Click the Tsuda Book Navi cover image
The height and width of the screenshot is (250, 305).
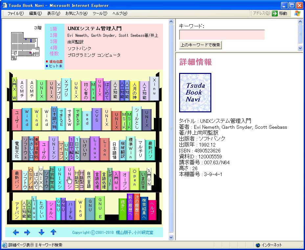[195, 93]
